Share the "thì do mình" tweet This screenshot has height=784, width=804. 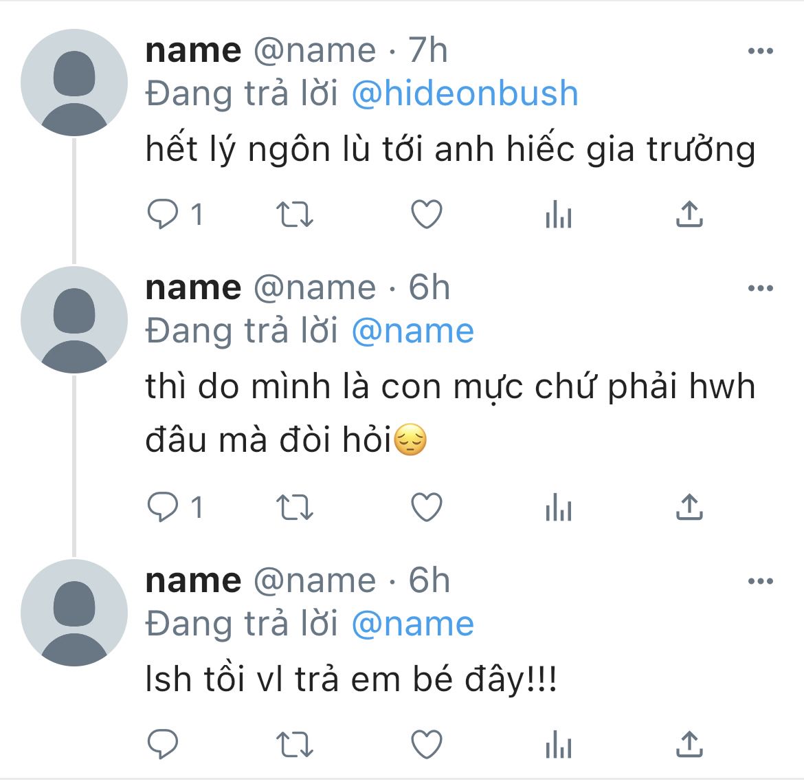click(689, 508)
